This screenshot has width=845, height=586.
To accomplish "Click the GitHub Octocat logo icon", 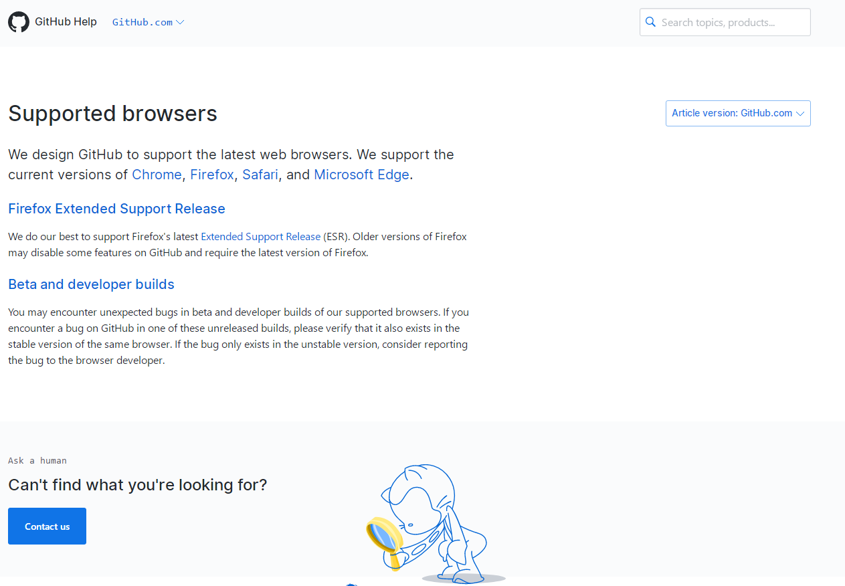I will [19, 22].
